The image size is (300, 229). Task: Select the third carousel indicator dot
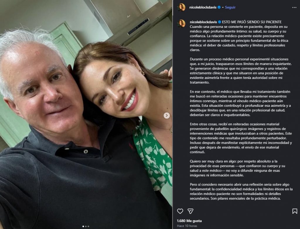88,226
